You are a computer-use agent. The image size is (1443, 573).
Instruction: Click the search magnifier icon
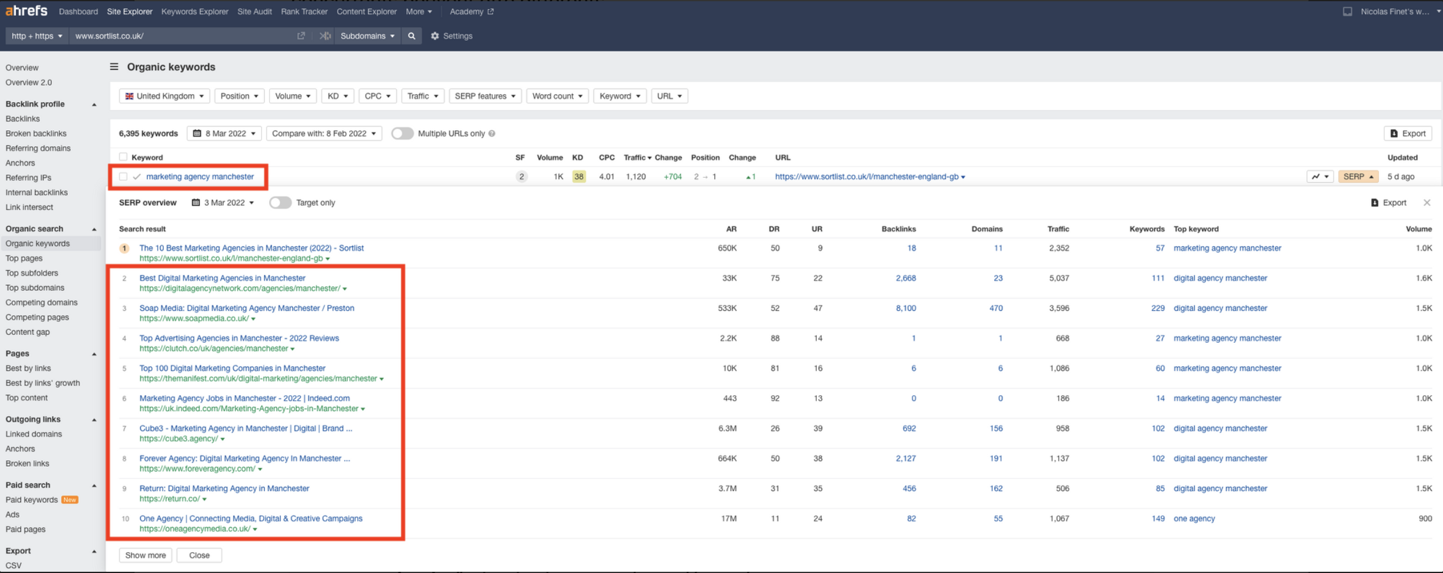point(411,36)
